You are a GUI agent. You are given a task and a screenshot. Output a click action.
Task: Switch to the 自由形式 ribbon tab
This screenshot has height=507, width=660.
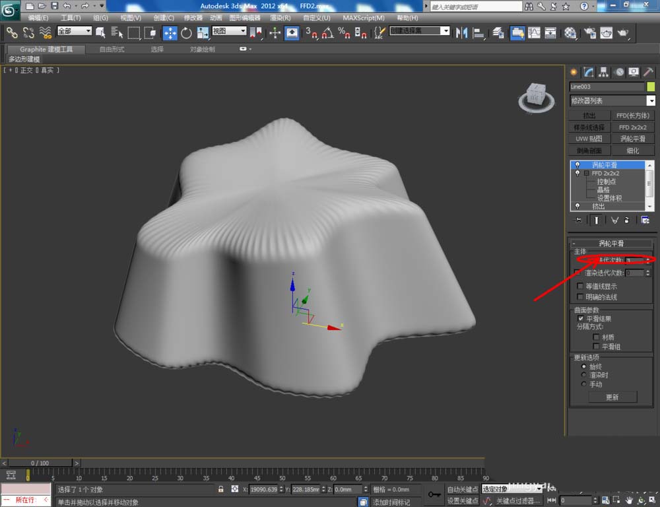click(112, 50)
